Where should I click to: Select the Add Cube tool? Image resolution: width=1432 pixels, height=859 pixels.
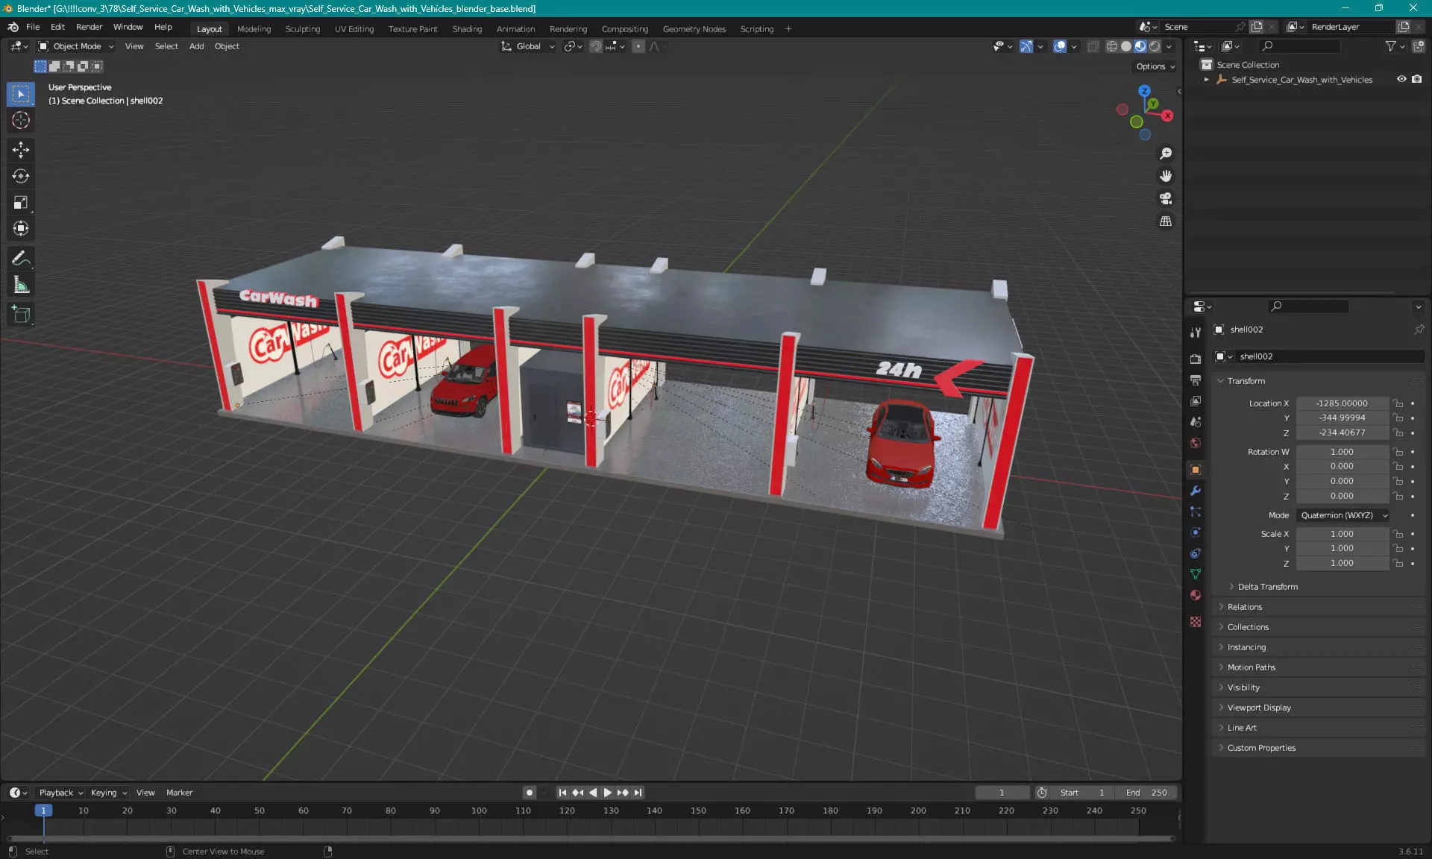[x=21, y=315]
